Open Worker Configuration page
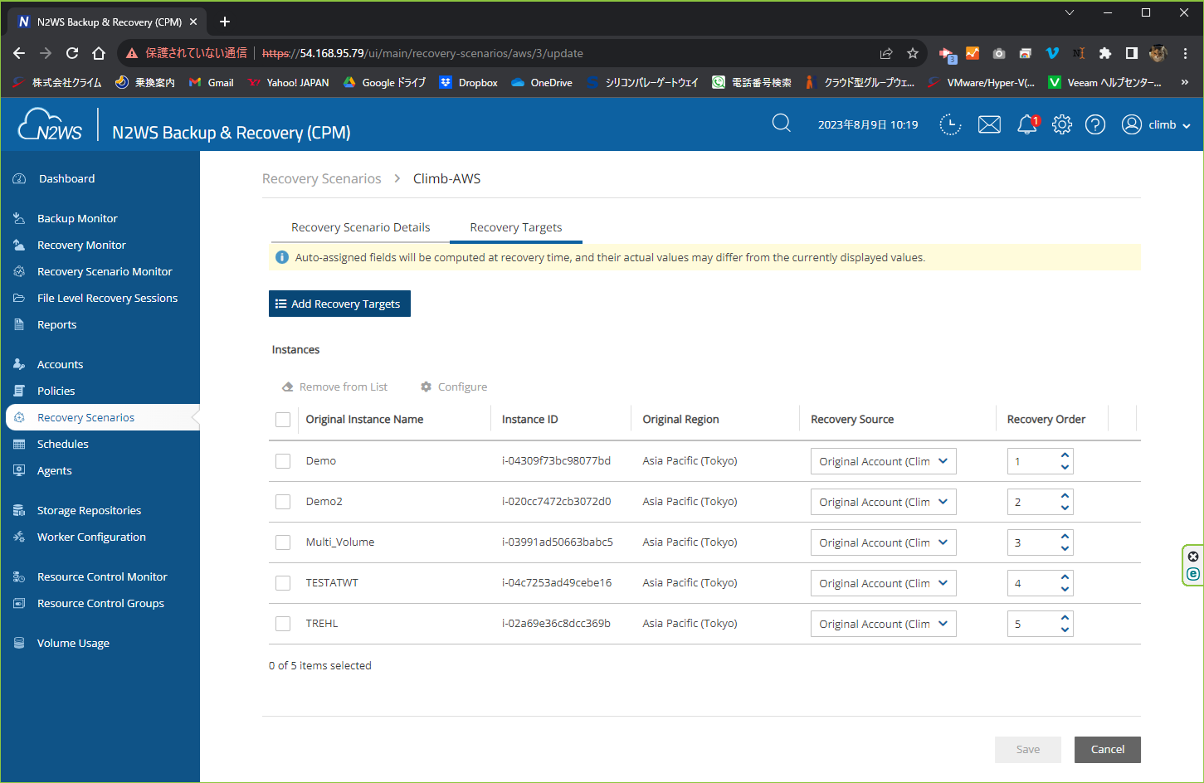 pos(91,537)
